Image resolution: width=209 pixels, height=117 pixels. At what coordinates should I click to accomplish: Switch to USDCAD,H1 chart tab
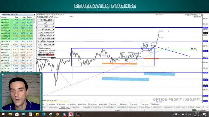click(76, 107)
